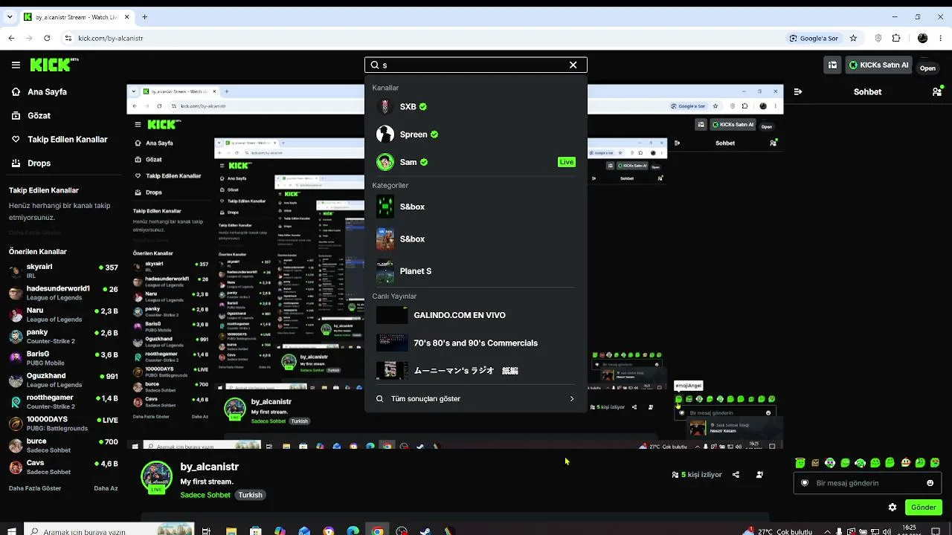Open 10000DAYS channel in sidebar
This screenshot has height=535, width=952.
point(63,424)
